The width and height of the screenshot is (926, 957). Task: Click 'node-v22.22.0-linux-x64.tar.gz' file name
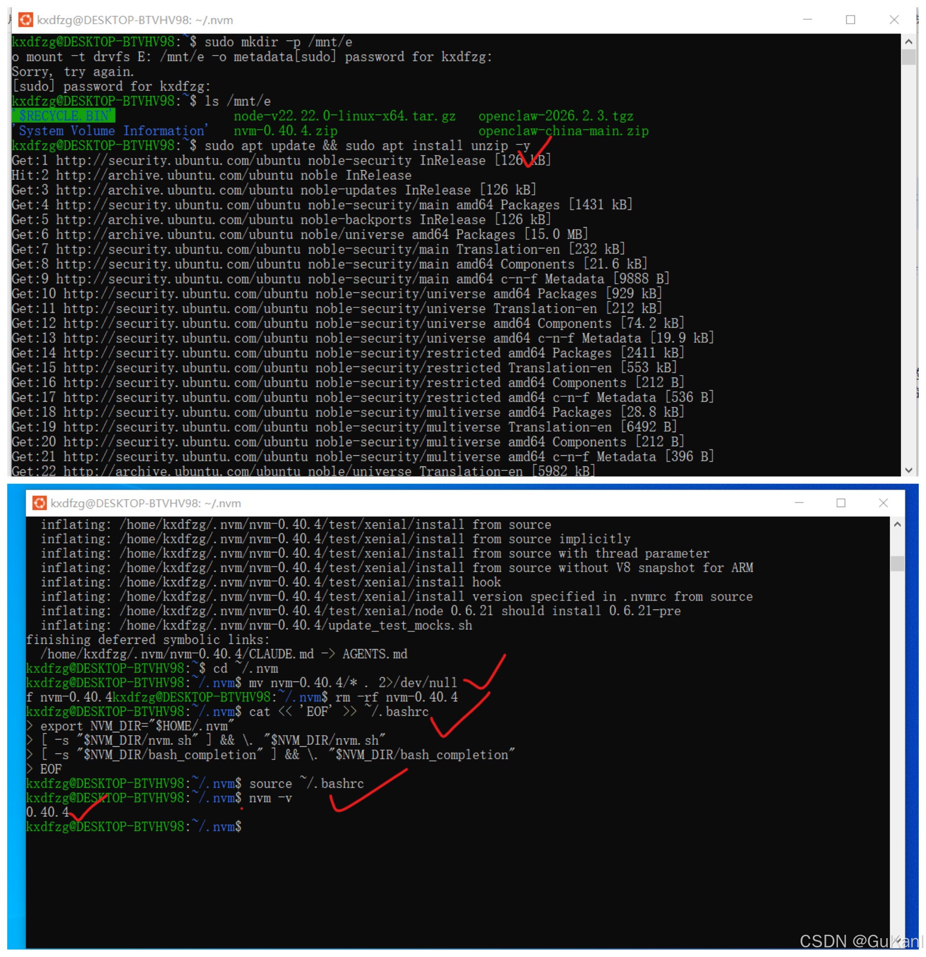[x=345, y=116]
